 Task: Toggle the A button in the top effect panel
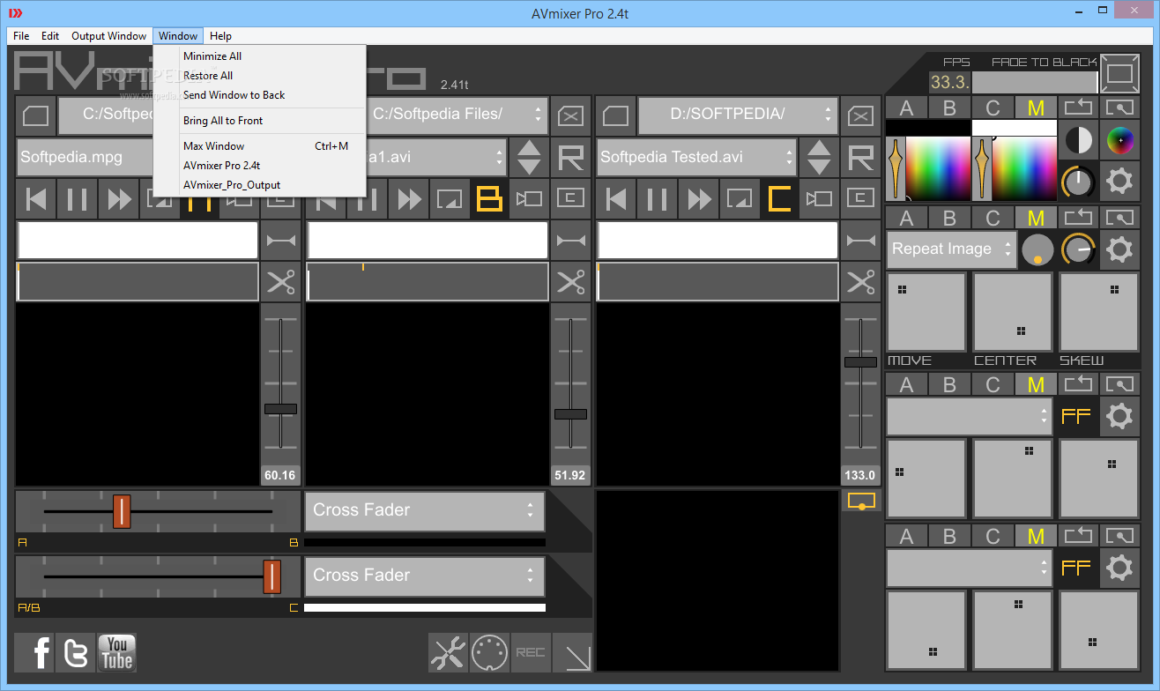tap(906, 108)
